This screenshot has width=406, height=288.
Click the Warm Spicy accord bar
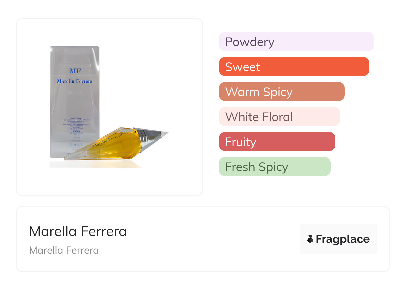pos(281,92)
